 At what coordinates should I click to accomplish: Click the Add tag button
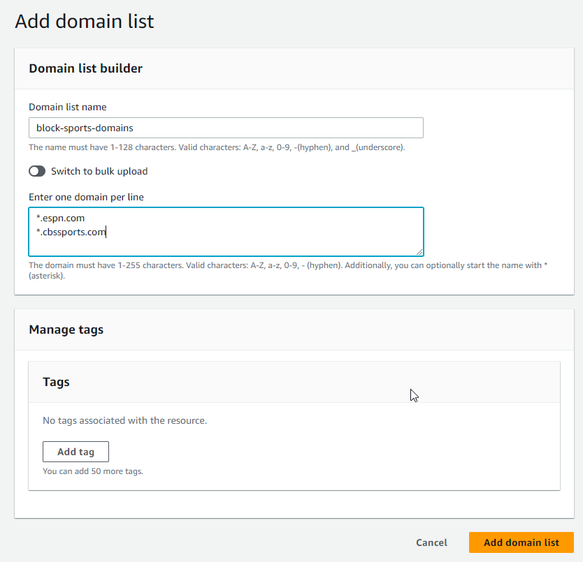pyautogui.click(x=76, y=452)
